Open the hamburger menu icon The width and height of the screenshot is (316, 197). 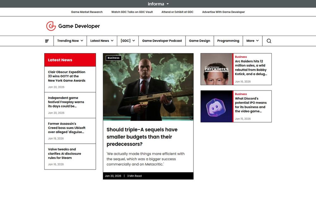(47, 41)
